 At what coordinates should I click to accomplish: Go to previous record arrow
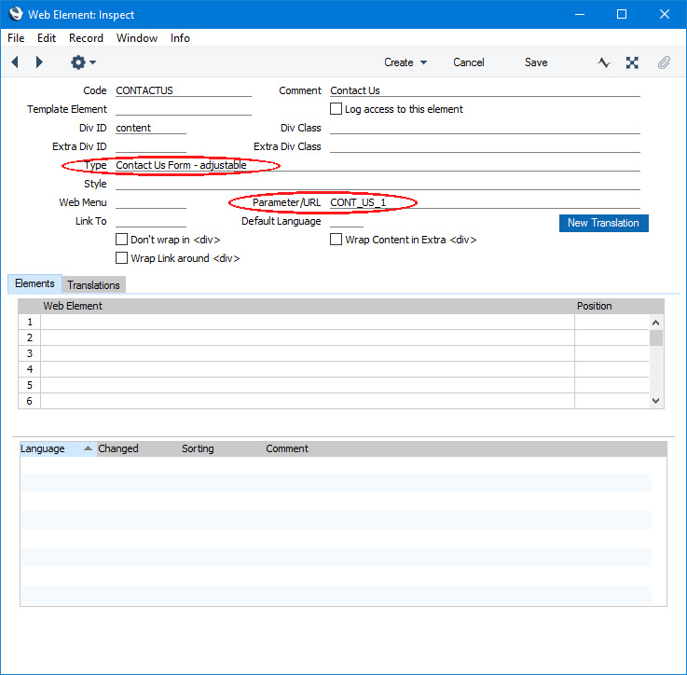[15, 62]
